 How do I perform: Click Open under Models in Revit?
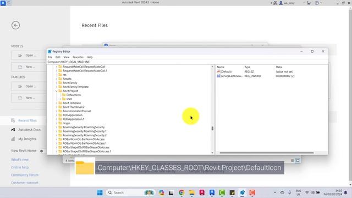[x=29, y=55]
